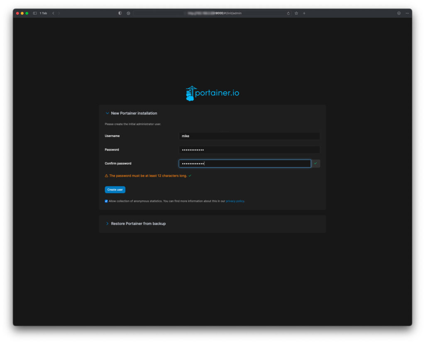Click the 'Confirm password' label
The image size is (425, 343).
(118, 164)
